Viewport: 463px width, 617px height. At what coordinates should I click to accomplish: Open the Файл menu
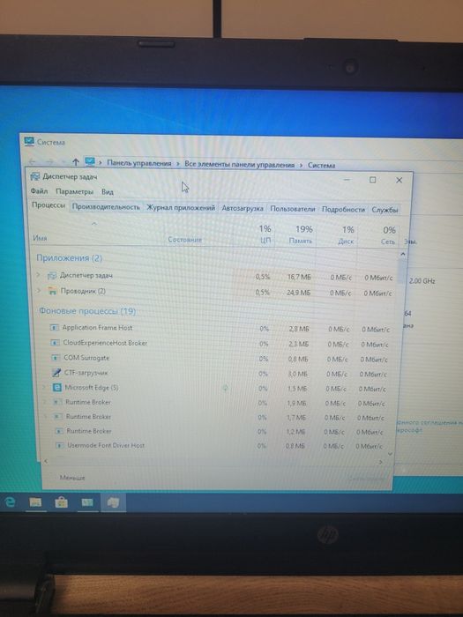[39, 191]
